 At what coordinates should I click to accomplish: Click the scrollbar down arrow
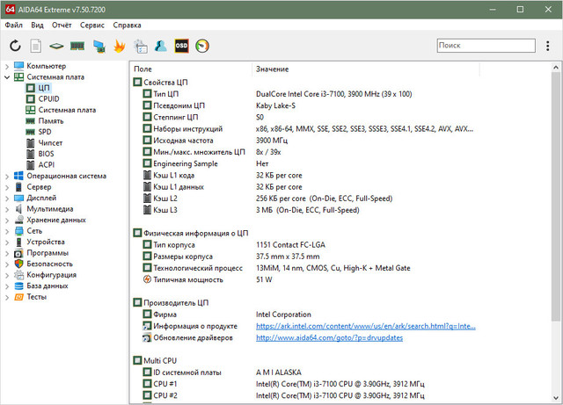[x=555, y=398]
